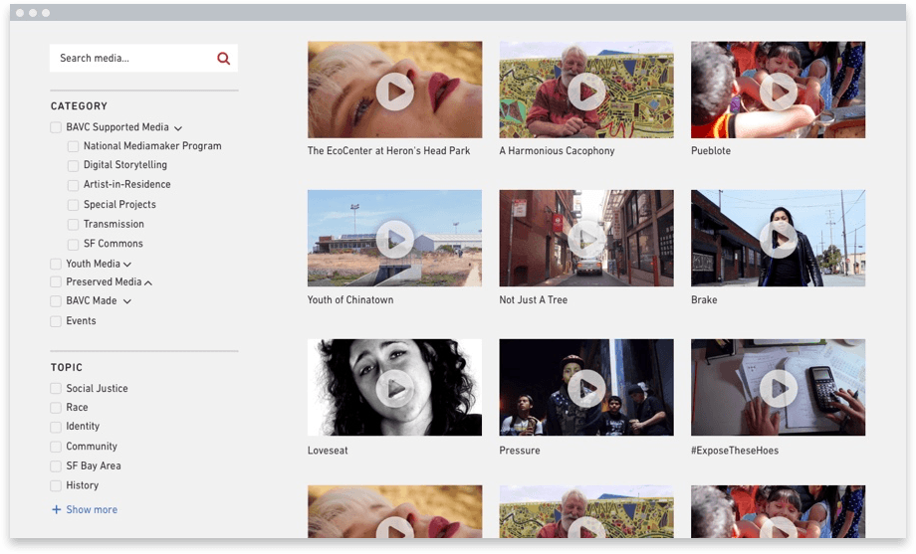
Task: Play the Pressure video
Action: [x=586, y=388]
